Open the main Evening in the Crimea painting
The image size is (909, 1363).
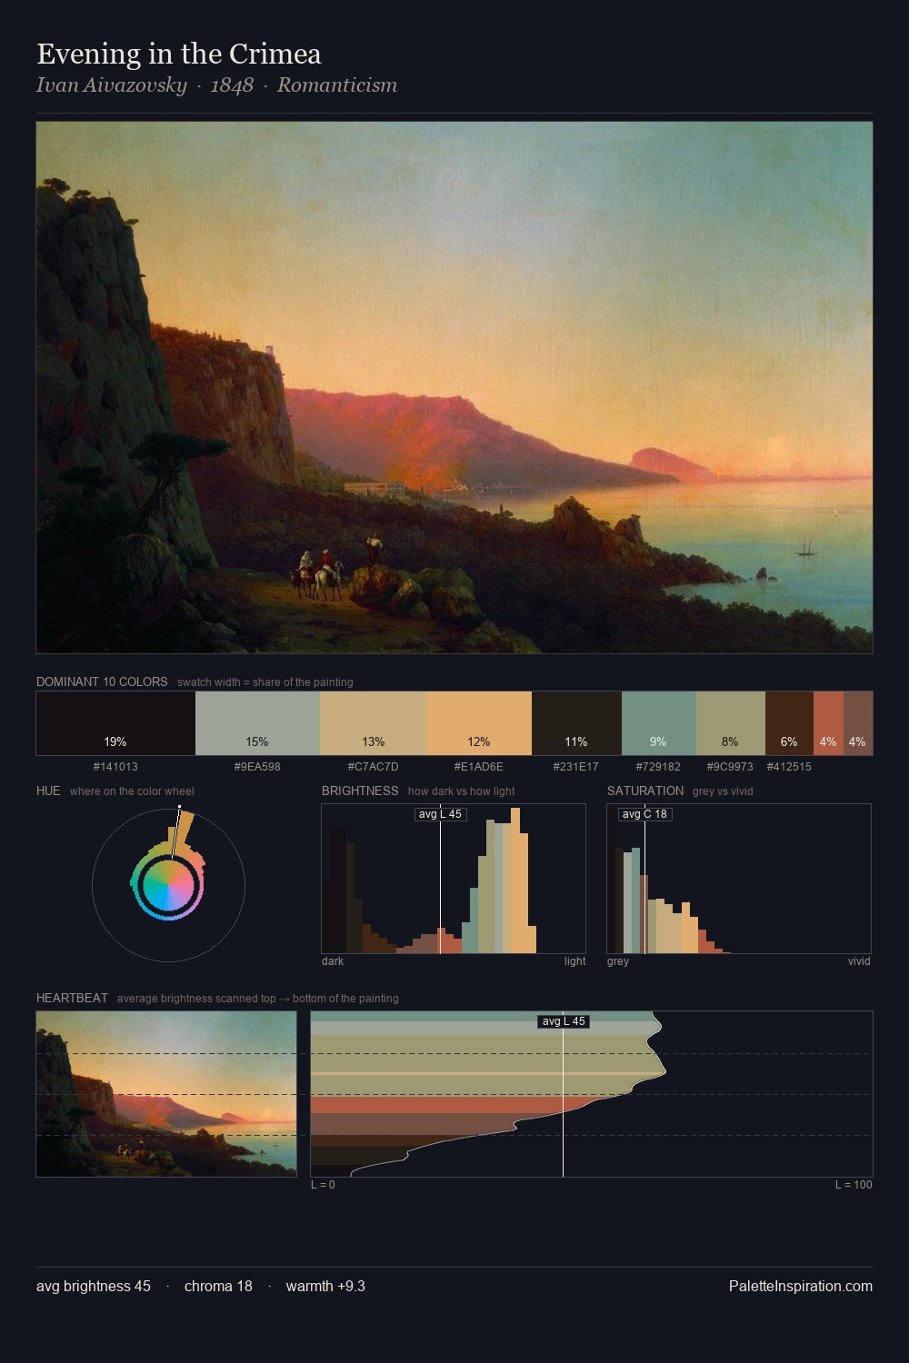click(454, 388)
